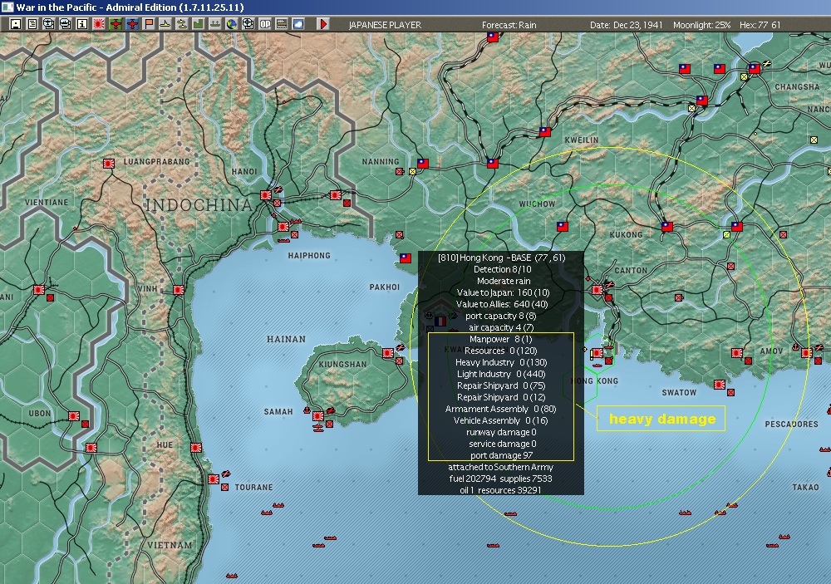
Task: Click the green ships-on-gray toolbar icon
Action: coord(214,24)
